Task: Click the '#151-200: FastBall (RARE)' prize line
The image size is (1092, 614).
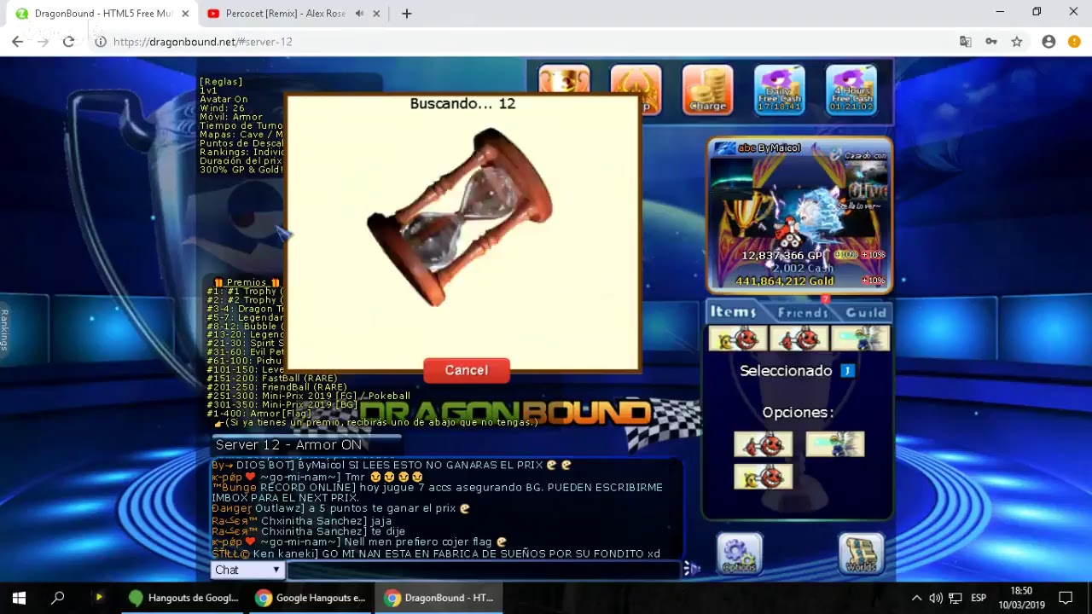Action: [x=272, y=378]
